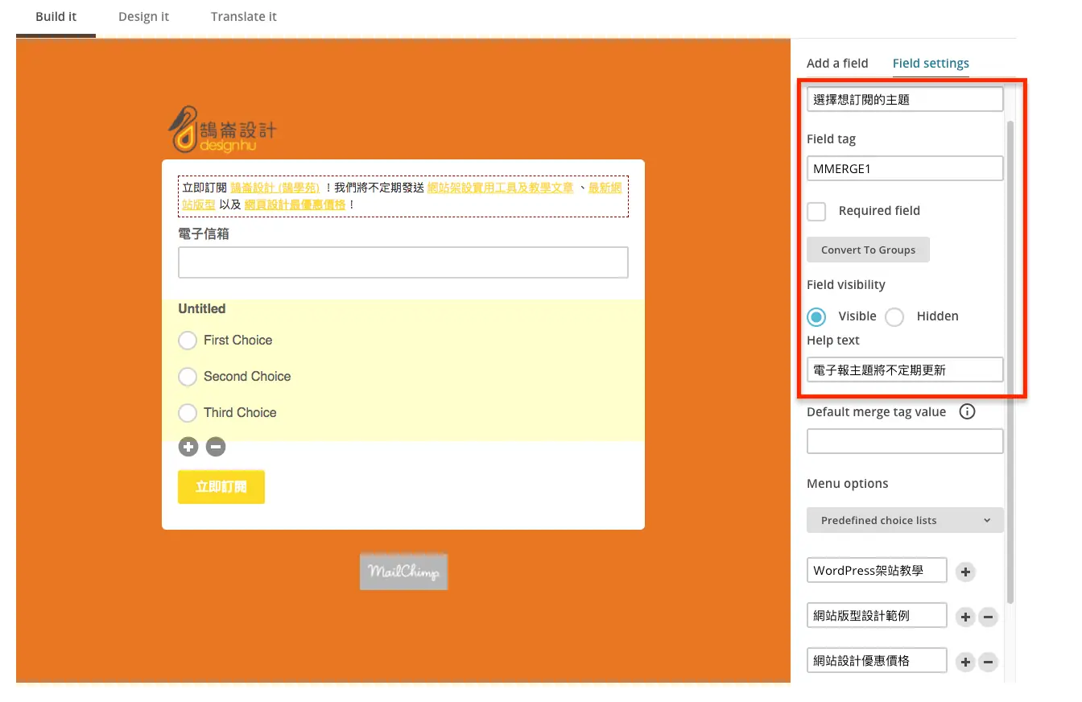Add option after 網站設計優惠價格
This screenshot has width=1082, height=702.
pos(965,663)
